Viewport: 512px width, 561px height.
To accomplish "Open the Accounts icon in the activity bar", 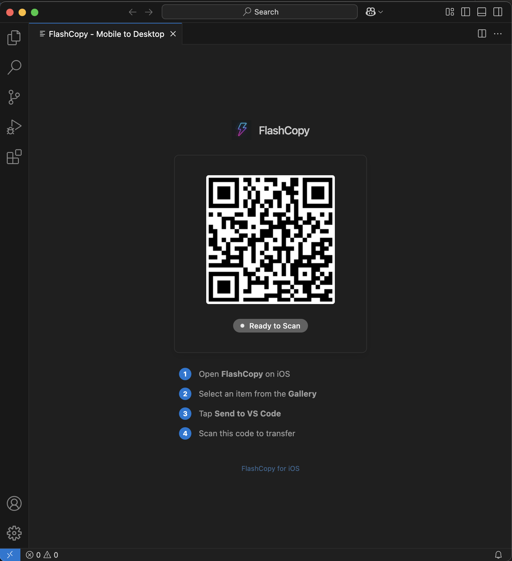I will click(x=14, y=504).
